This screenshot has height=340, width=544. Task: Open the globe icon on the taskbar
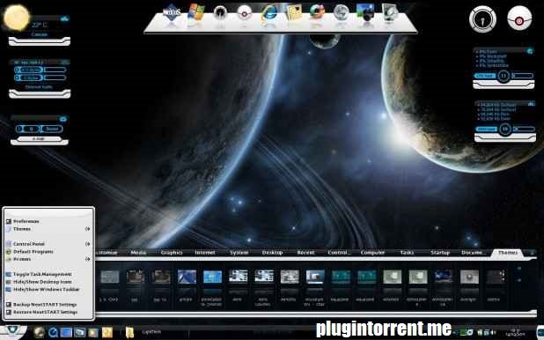(39, 332)
